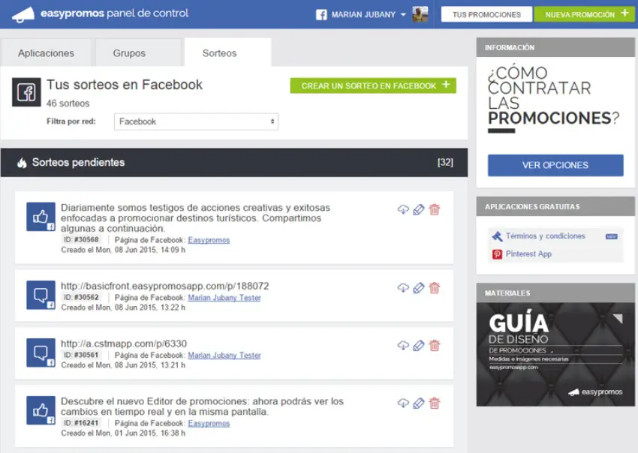Open Marian Jubany Tester link of sorteo #30562
The width and height of the screenshot is (638, 453).
pyautogui.click(x=224, y=298)
